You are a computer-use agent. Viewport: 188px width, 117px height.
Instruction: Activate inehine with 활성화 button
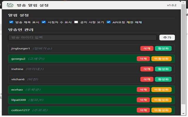(x=163, y=69)
